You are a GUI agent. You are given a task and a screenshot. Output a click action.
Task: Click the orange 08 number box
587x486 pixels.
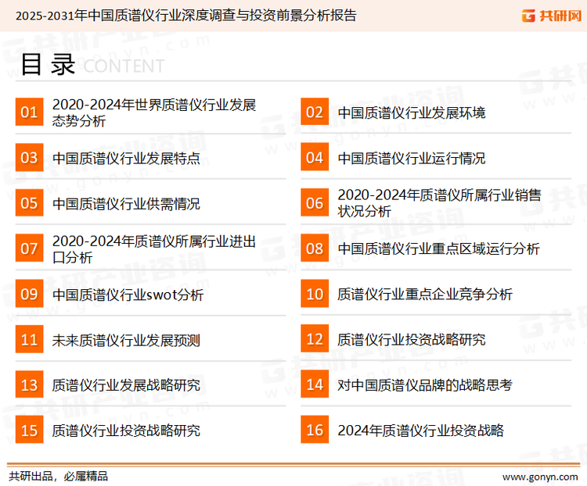pyautogui.click(x=315, y=248)
